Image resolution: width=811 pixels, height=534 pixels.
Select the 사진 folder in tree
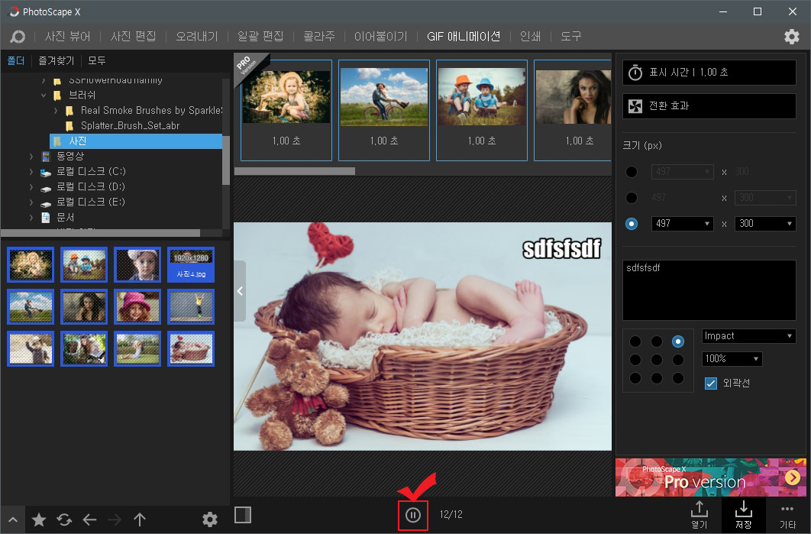135,141
